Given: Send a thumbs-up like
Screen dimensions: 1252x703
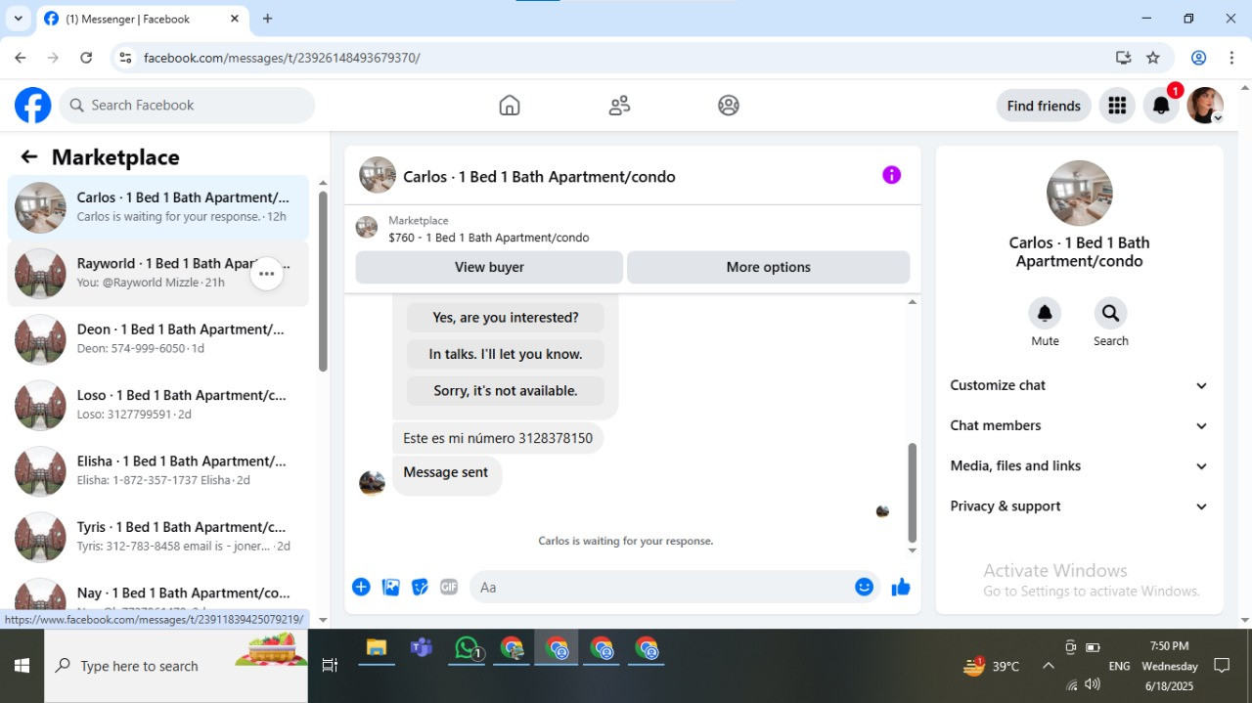Looking at the screenshot, I should [x=901, y=587].
